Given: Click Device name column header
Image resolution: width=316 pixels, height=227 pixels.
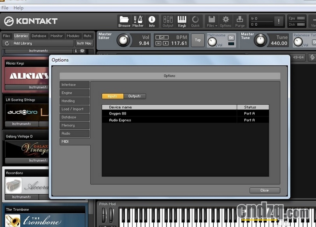Looking at the screenshot, I should [169, 107].
